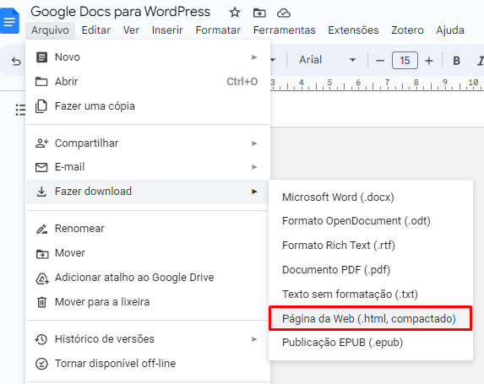Screen dimensions: 484x384
Task: Expand the Novo submenu arrow
Action: pos(254,57)
